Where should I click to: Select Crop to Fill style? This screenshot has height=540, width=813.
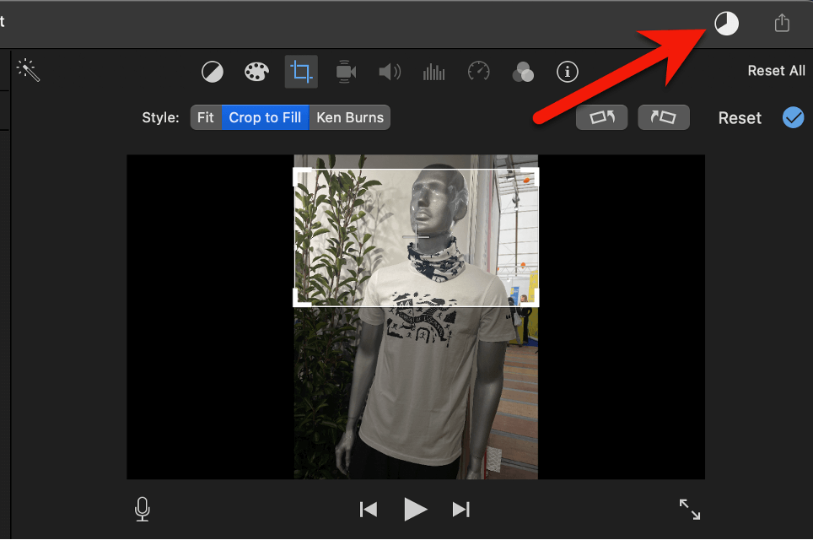click(265, 117)
